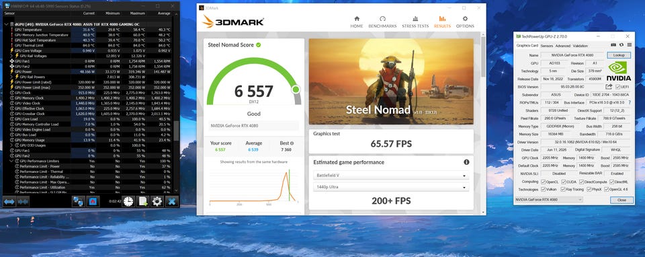
Task: Toggle DirectML checkbox in GPU-Z
Action: click(611, 182)
